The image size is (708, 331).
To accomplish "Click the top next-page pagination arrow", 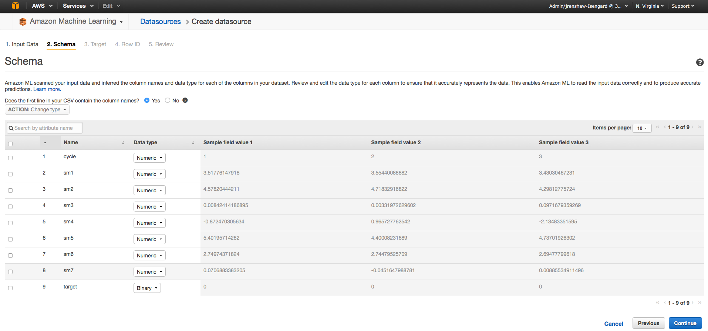I will pos(692,127).
